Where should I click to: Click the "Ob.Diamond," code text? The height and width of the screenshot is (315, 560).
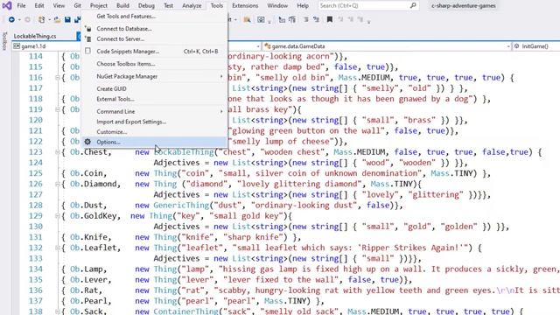click(x=95, y=184)
